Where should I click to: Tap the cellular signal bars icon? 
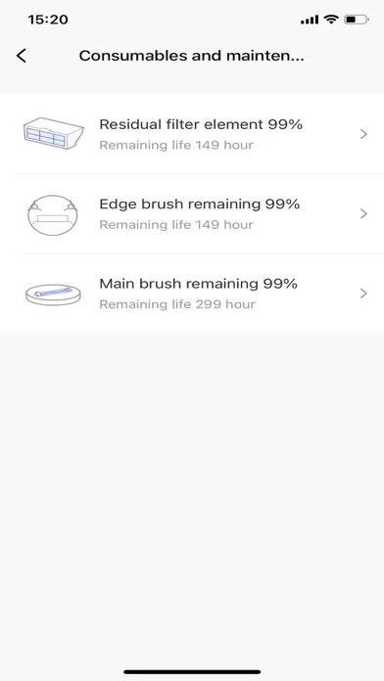coord(310,20)
